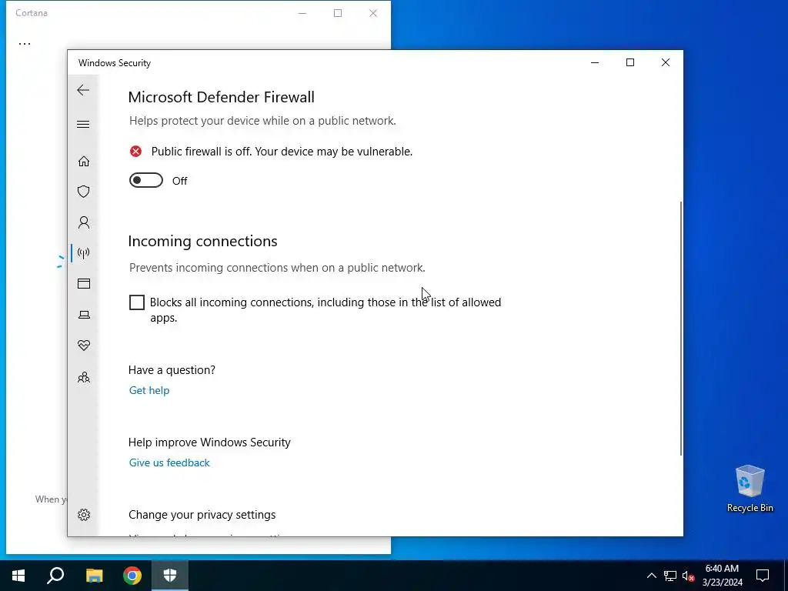This screenshot has height=591, width=788.
Task: Maximize the Cortana window
Action: (338, 13)
